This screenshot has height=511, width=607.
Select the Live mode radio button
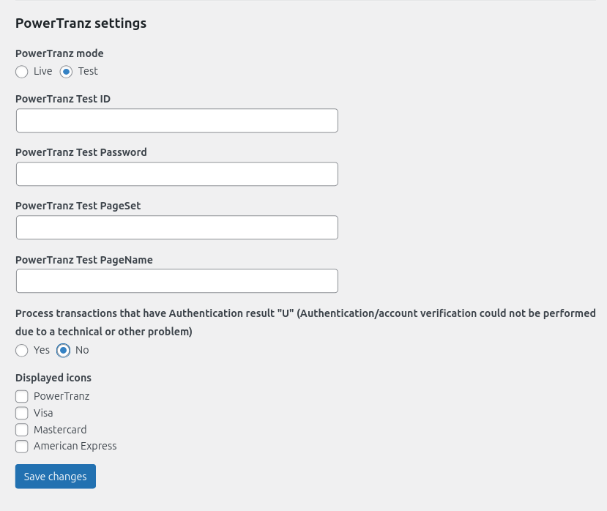tap(22, 72)
